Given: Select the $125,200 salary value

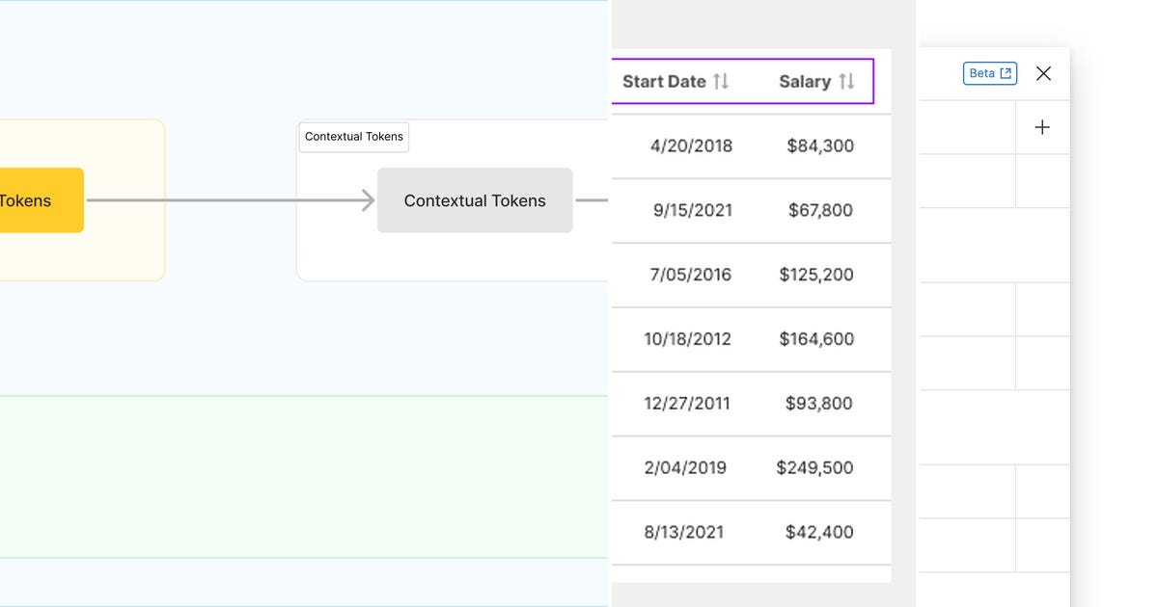Looking at the screenshot, I should pos(816,275).
